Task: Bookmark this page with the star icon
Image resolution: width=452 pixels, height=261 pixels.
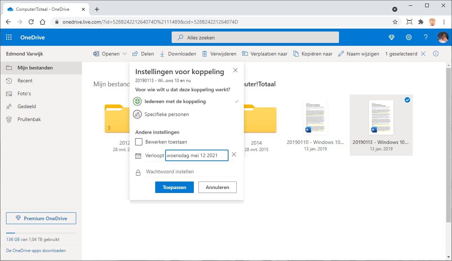Action: pyautogui.click(x=395, y=22)
